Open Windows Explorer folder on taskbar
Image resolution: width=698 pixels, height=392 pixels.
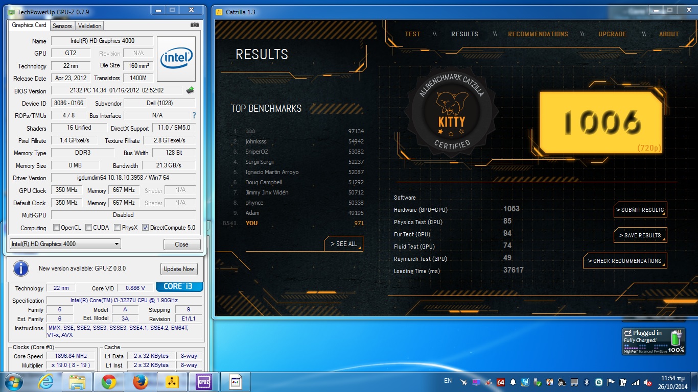point(77,382)
